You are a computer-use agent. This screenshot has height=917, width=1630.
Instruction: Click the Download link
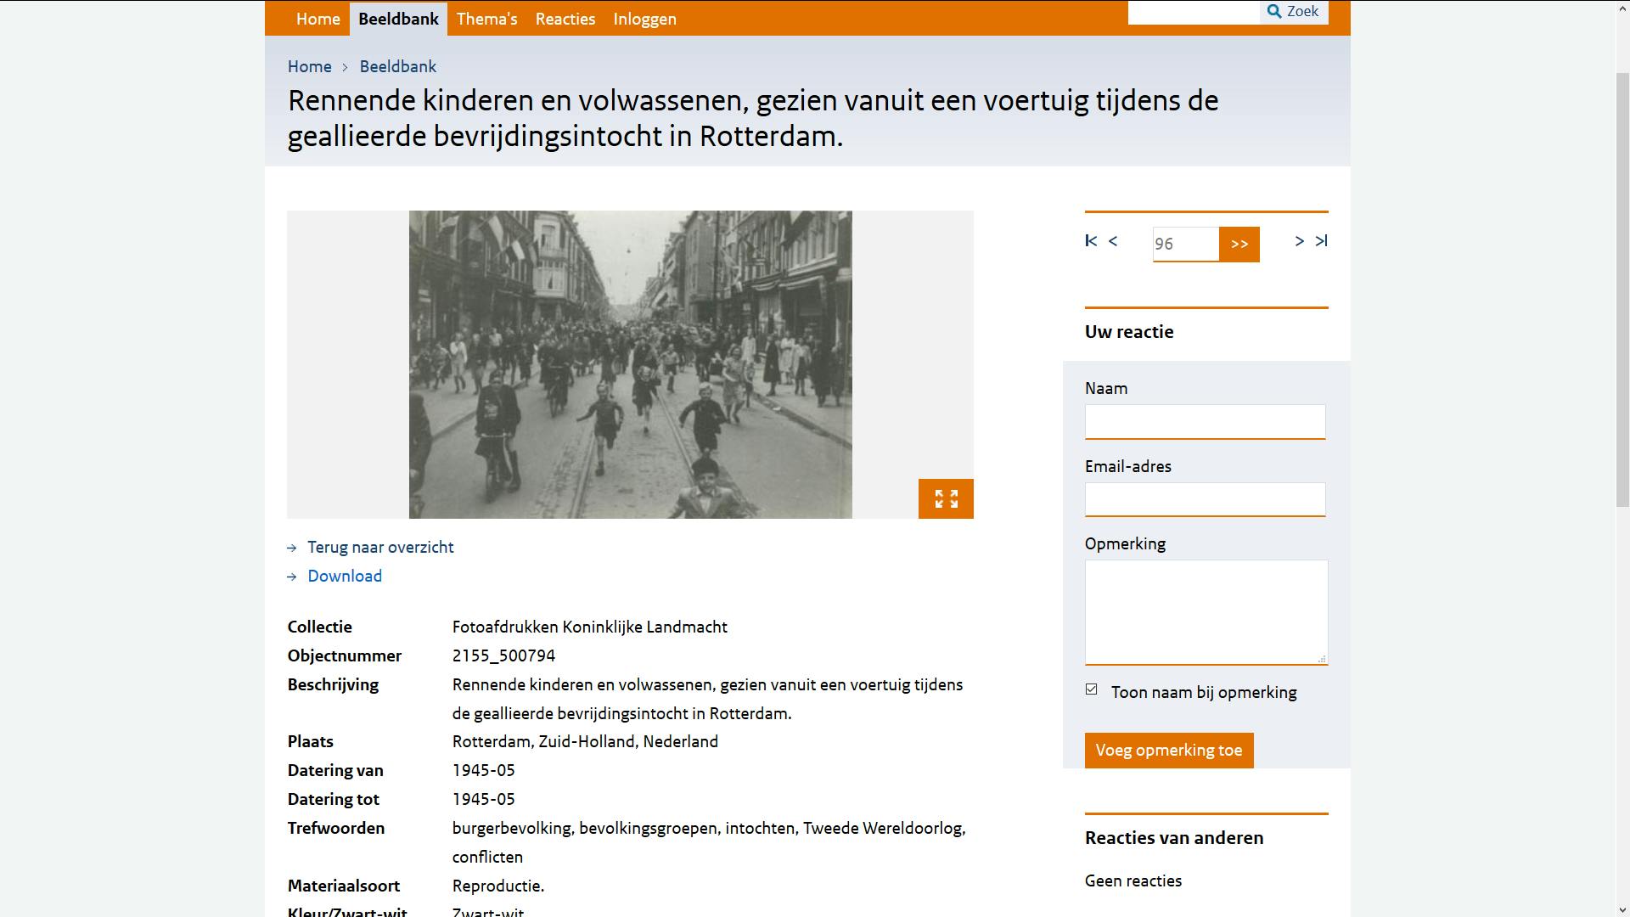[x=344, y=577]
